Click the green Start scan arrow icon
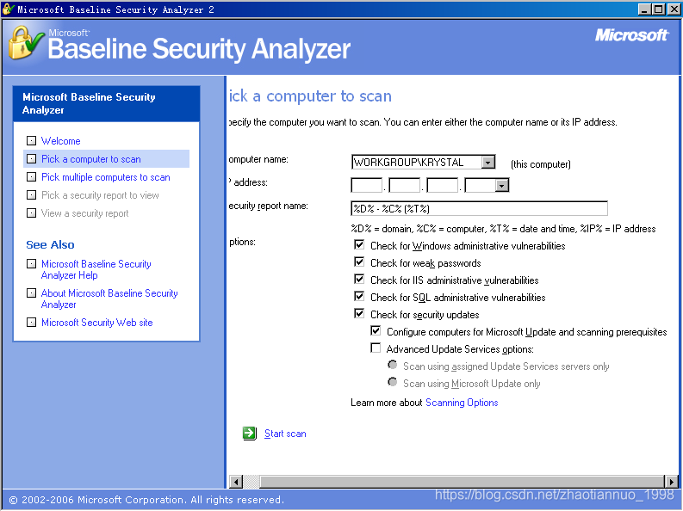This screenshot has width=683, height=511. pos(250,434)
